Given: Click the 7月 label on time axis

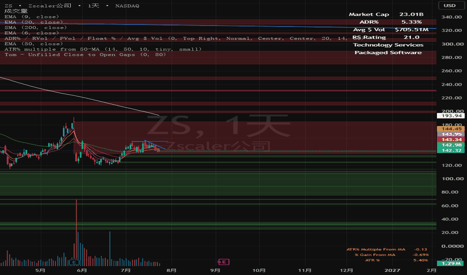Looking at the screenshot, I should point(126,270).
